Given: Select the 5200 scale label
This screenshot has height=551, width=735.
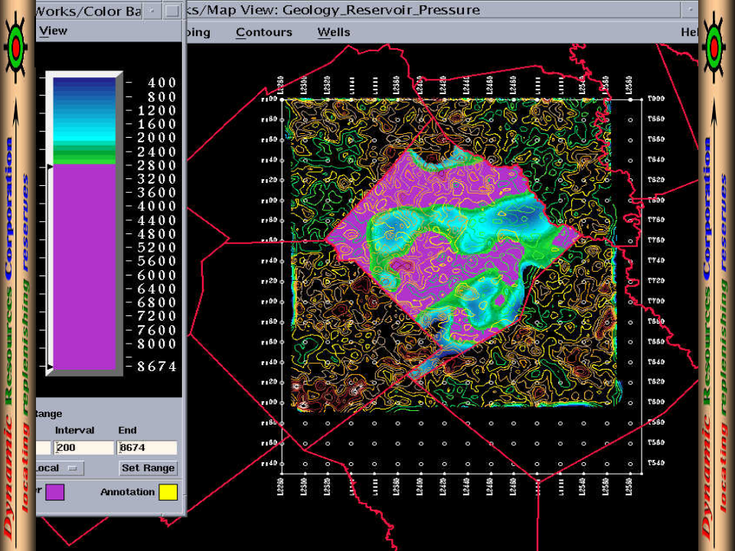Looking at the screenshot, I should (x=157, y=247).
